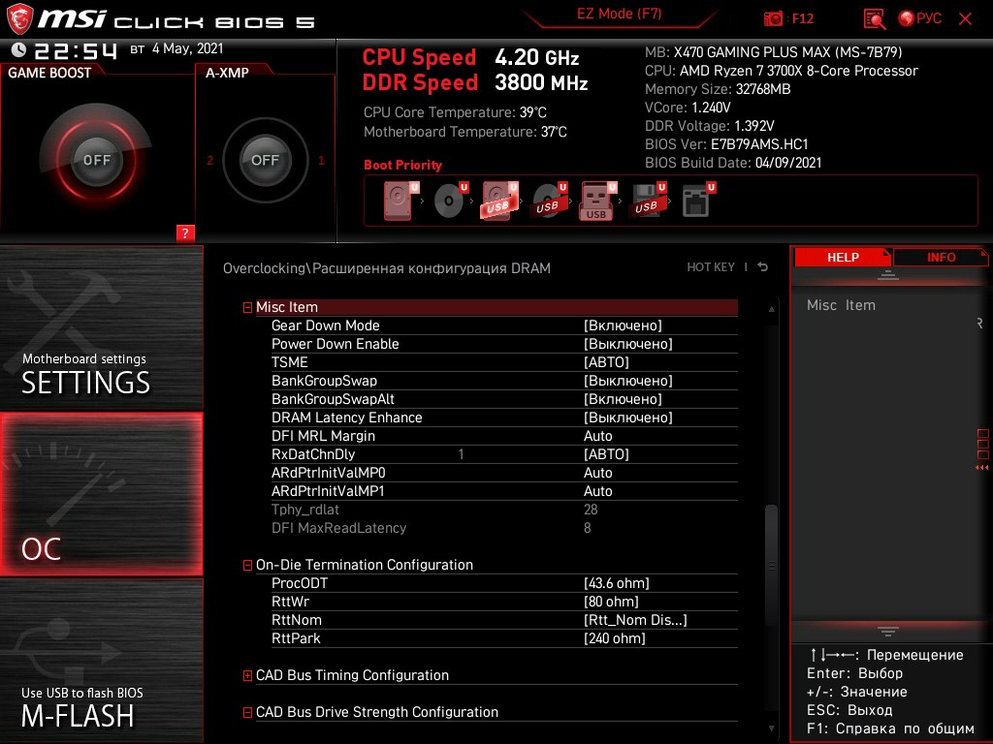Change the ProcODT 43.6 ohm value
993x744 pixels.
click(616, 582)
